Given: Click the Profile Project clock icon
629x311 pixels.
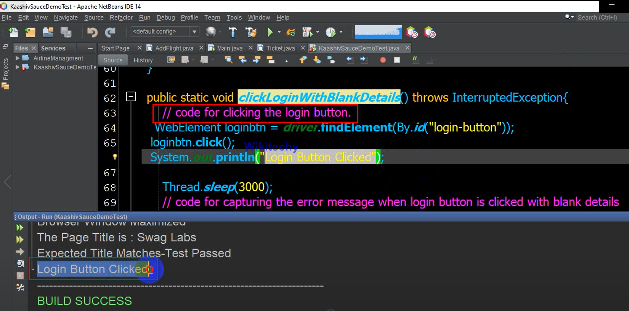Looking at the screenshot, I should point(331,33).
